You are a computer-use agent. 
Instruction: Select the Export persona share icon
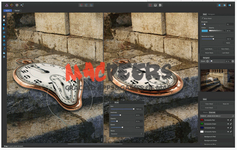pyautogui.click(x=22, y=5)
